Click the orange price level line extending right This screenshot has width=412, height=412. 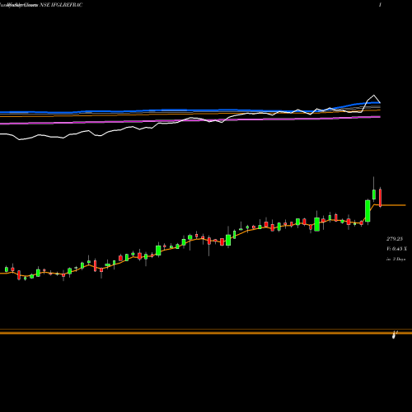tap(393, 205)
